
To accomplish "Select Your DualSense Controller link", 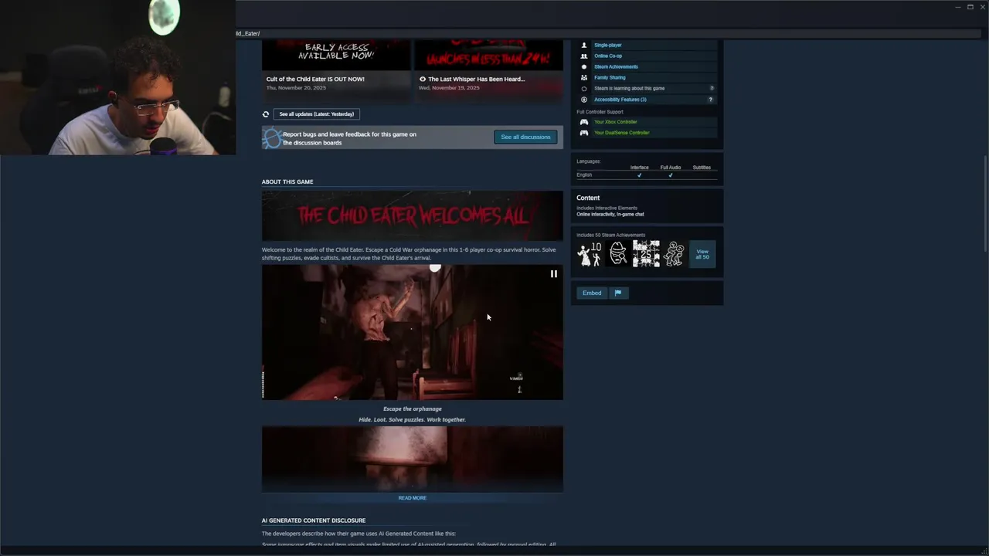I will (x=622, y=133).
